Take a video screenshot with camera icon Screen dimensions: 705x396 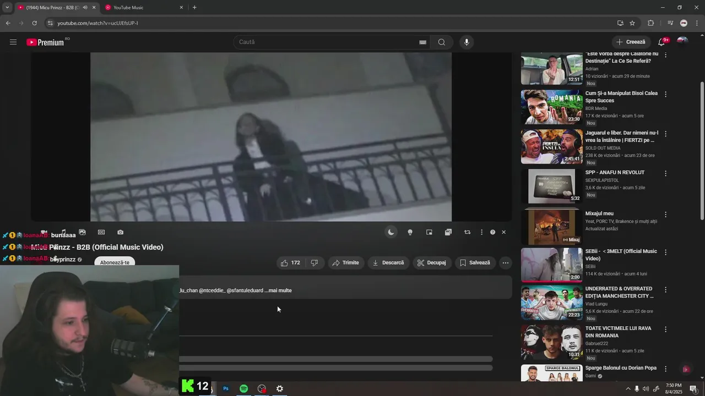pyautogui.click(x=120, y=232)
